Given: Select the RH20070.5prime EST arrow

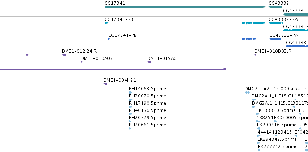Looking at the screenshot, I should (131, 100).
